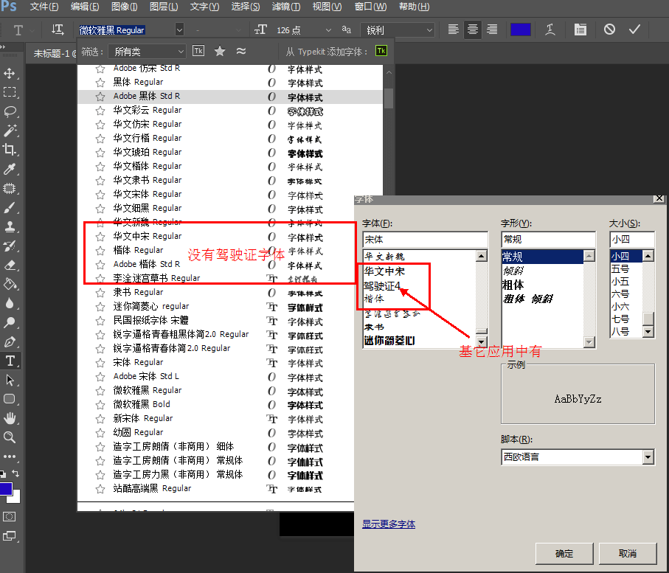Viewport: 669px width, 573px height.
Task: Favorite the 隶书 Regular font with its star
Action: [100, 293]
